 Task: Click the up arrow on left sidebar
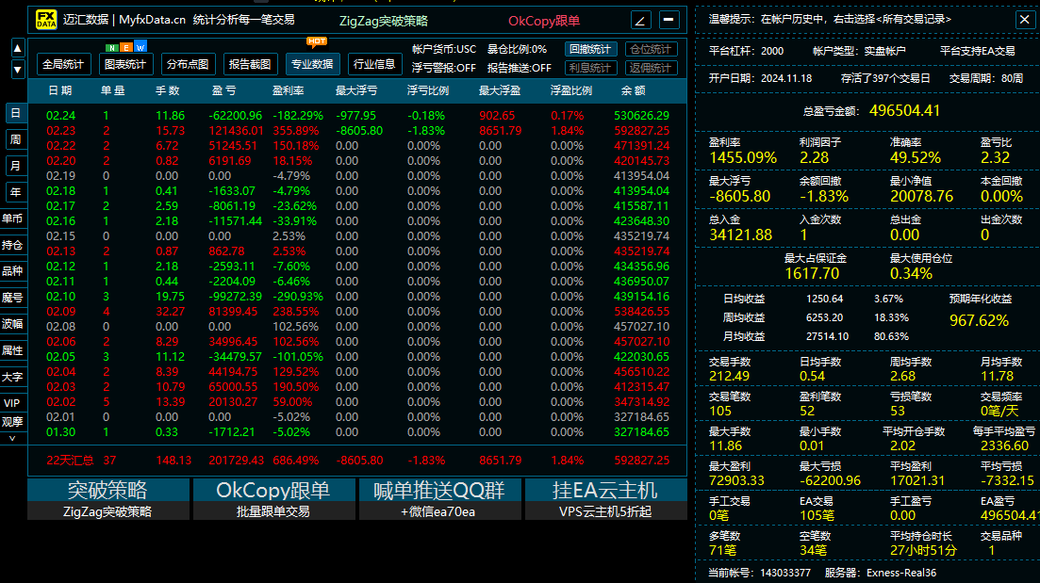18,48
